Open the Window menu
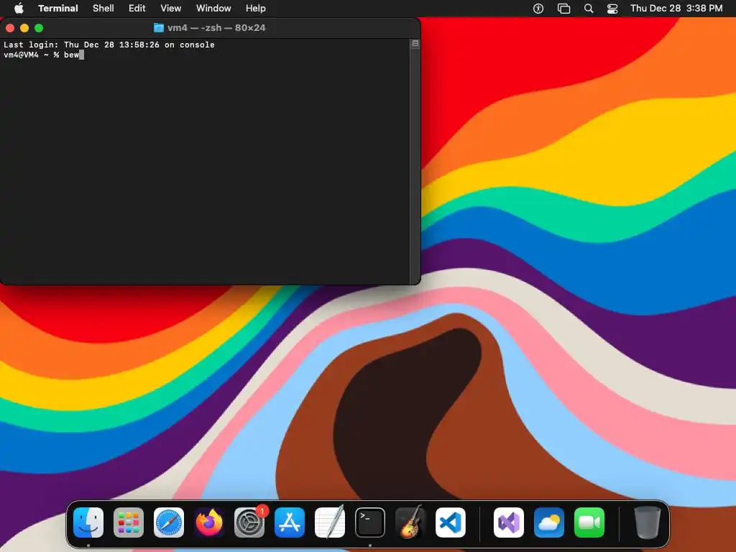736x552 pixels. [213, 9]
